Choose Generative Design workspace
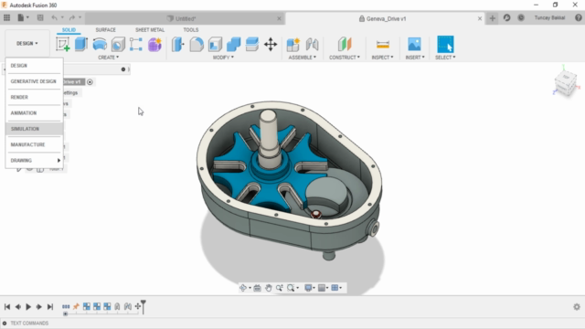 click(34, 81)
